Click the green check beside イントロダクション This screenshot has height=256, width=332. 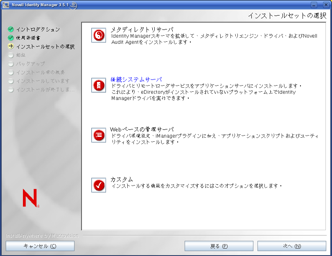pos(10,29)
